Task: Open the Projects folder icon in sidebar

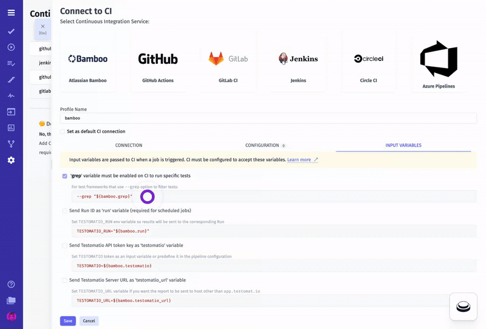Action: pyautogui.click(x=11, y=300)
